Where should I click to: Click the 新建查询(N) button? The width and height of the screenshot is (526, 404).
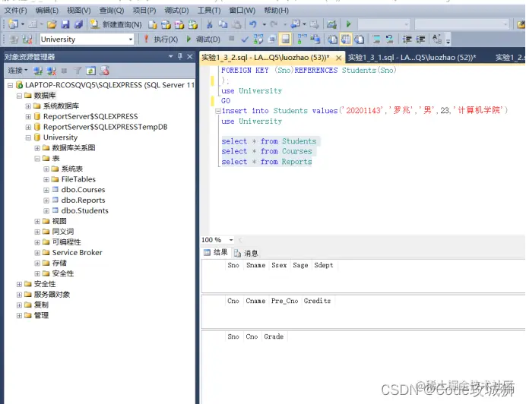(x=116, y=24)
